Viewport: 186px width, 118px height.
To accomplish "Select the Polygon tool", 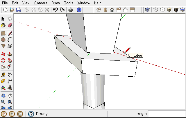I will [3, 46].
